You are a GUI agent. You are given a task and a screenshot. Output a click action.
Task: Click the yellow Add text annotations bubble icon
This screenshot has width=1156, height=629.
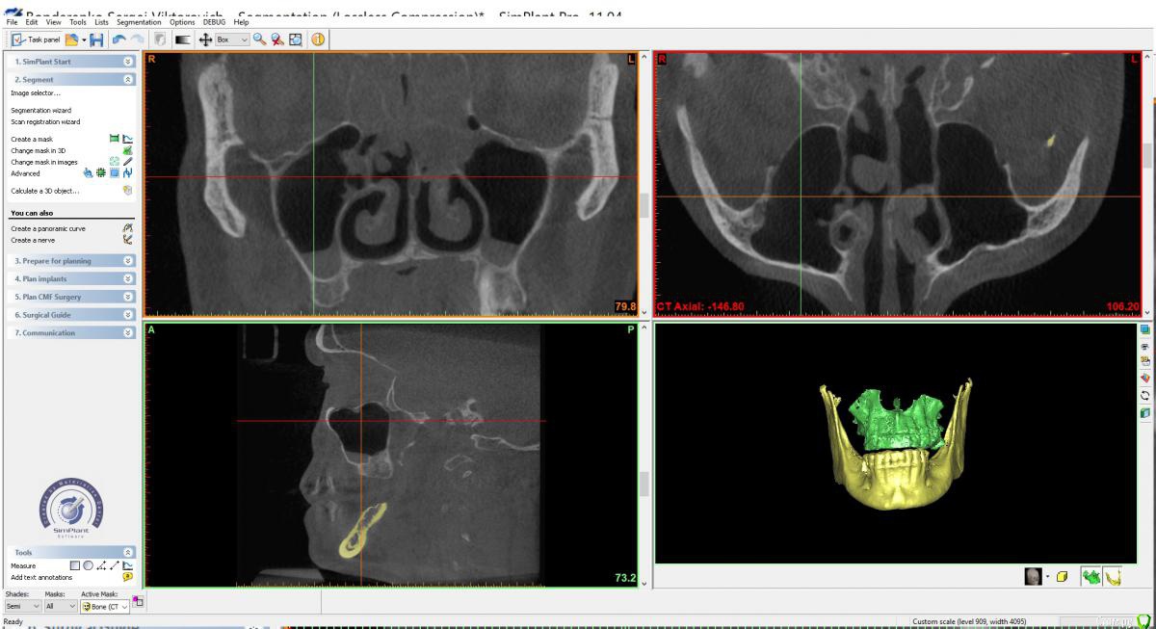click(x=127, y=577)
